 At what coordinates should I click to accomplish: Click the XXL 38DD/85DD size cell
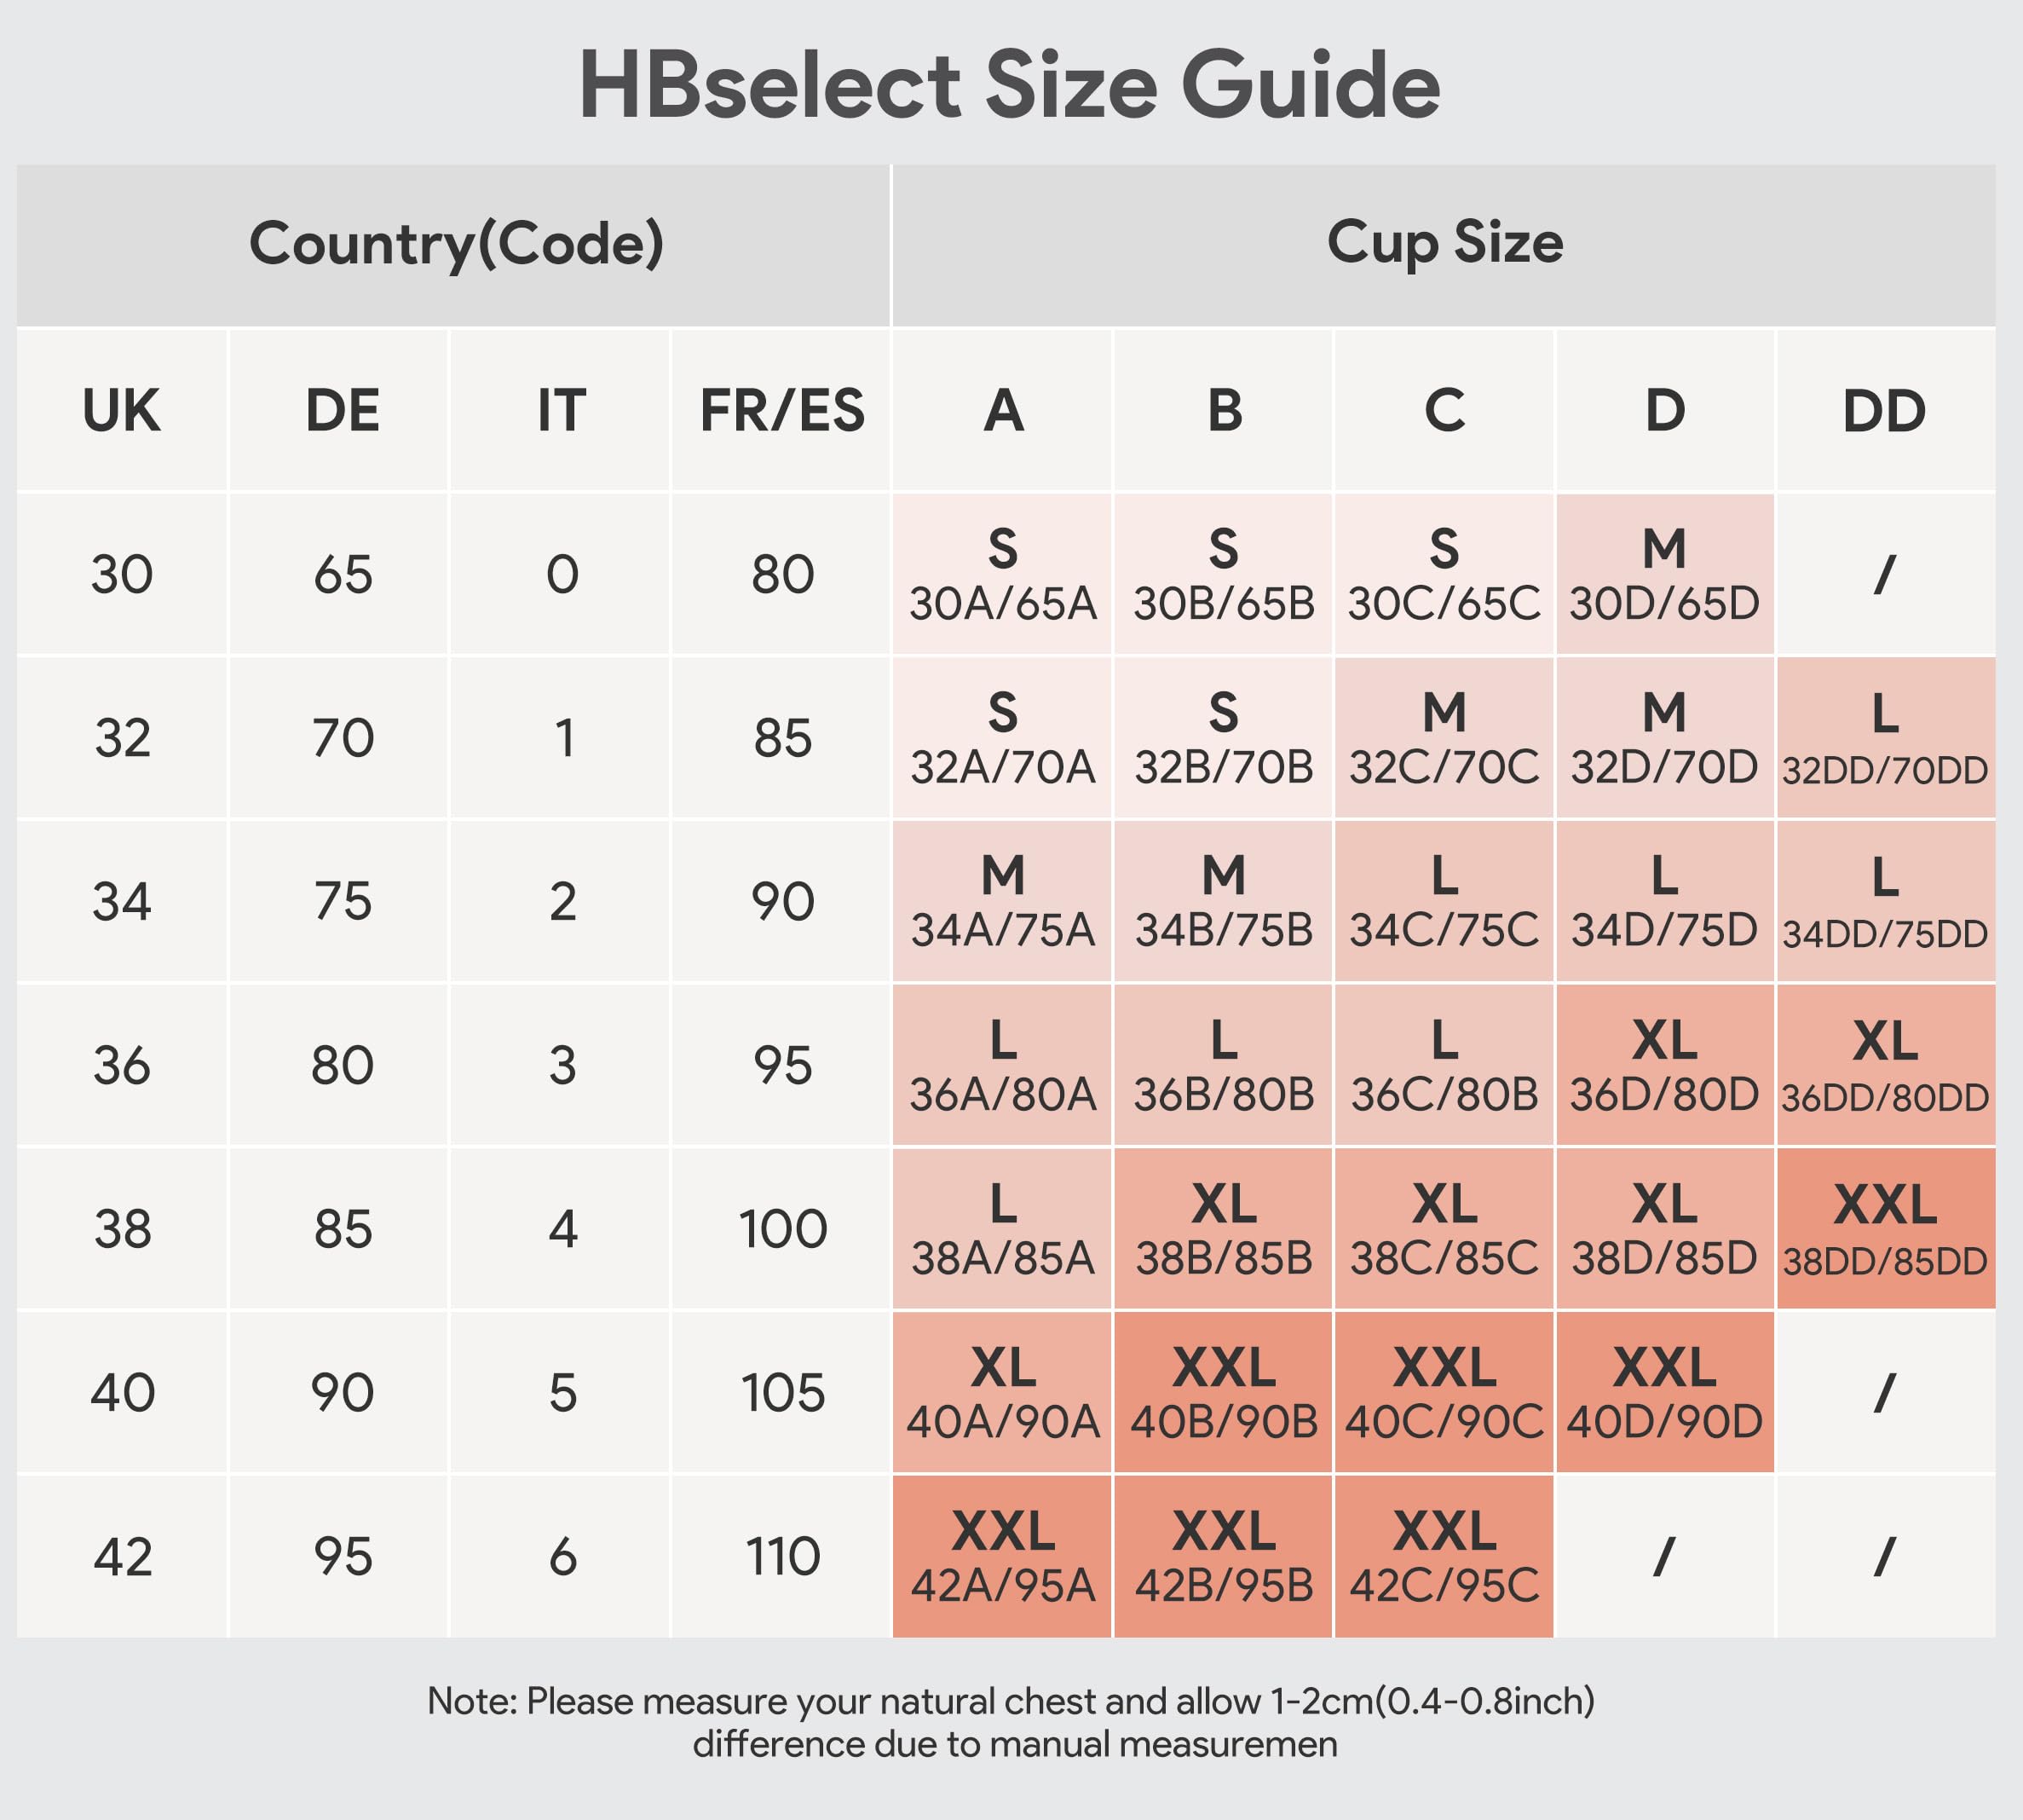coord(1885,1229)
